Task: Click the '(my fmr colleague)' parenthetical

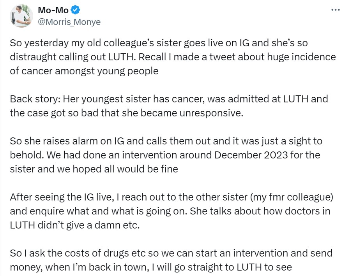Action: pos(292,197)
